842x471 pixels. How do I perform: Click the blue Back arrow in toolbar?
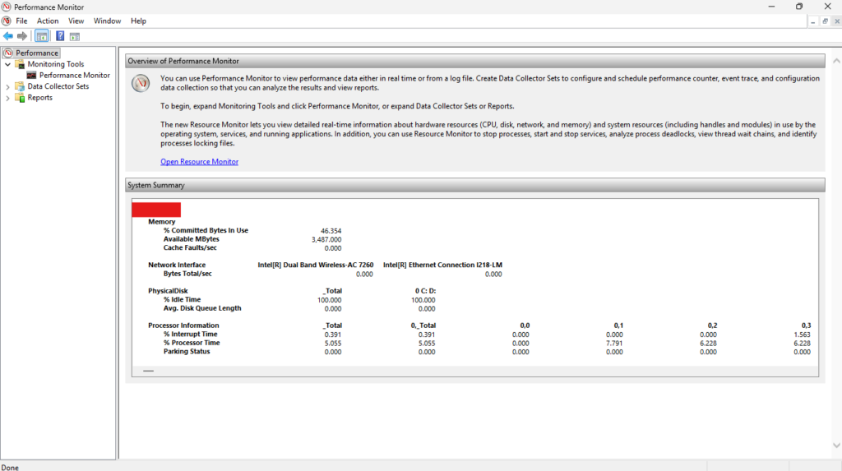[8, 36]
